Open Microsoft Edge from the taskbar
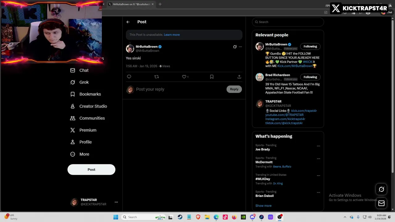Image resolution: width=395 pixels, height=222 pixels. [216, 217]
